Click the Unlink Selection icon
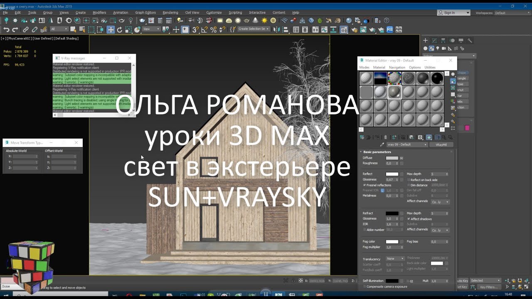The height and width of the screenshot is (299, 532). [34, 29]
